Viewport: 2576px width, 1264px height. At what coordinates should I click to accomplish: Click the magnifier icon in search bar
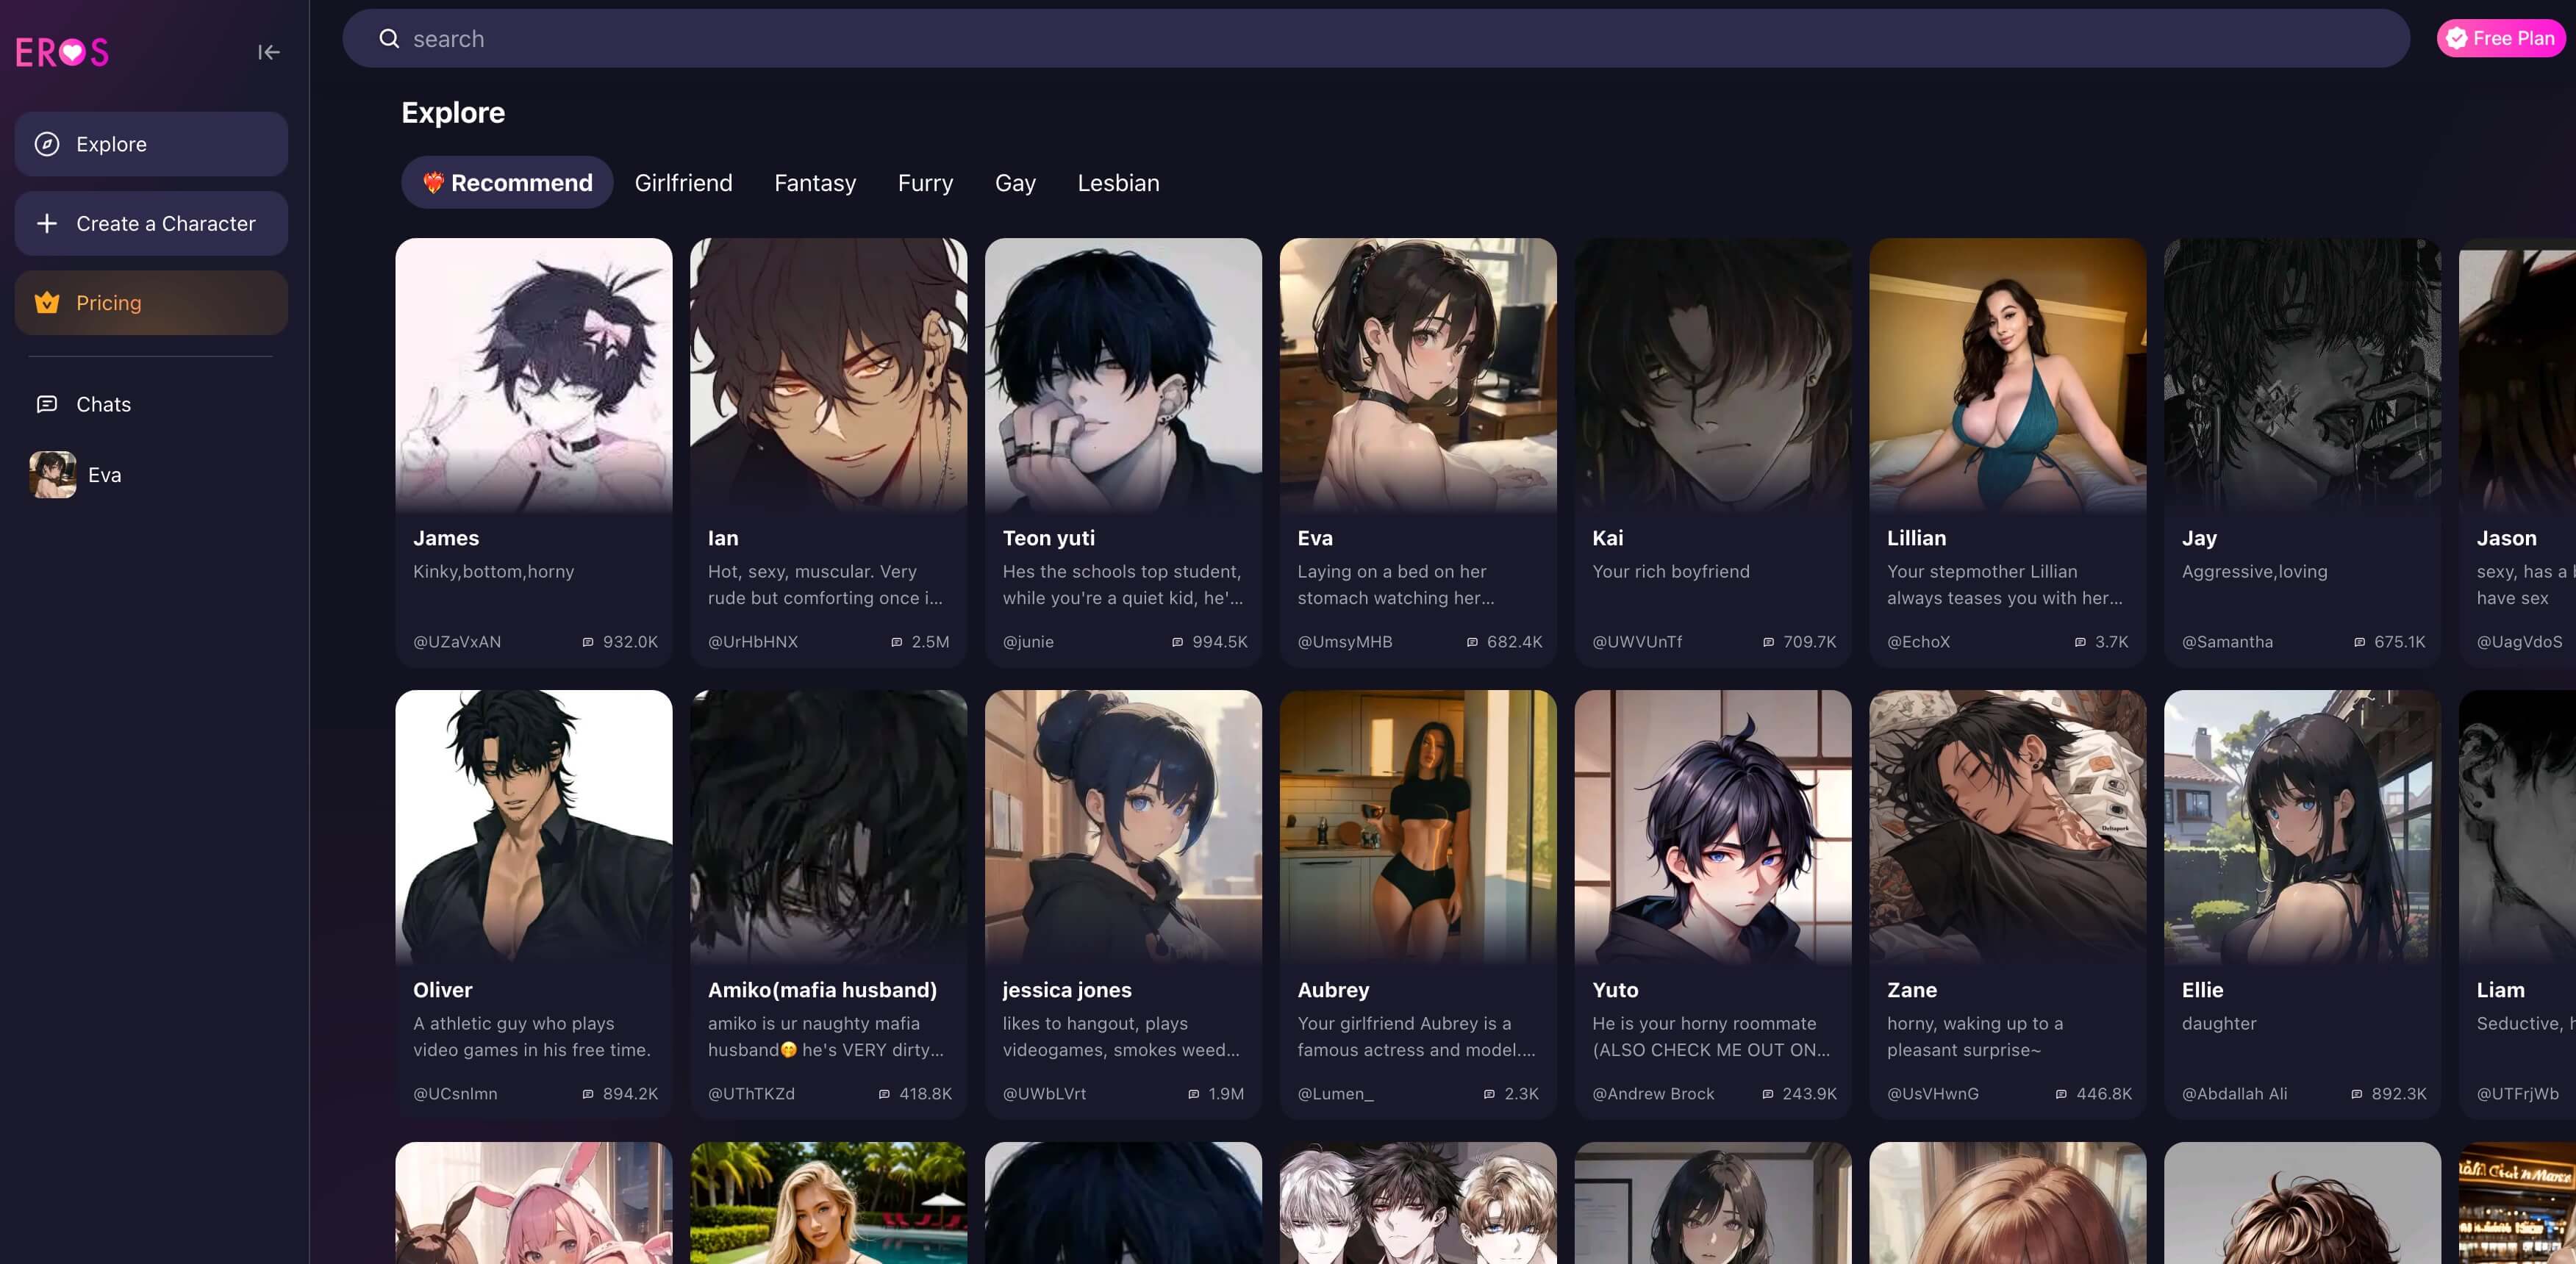tap(389, 38)
